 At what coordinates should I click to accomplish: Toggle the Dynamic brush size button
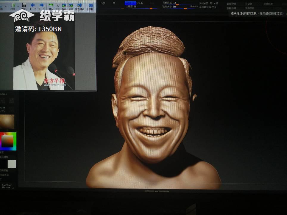tap(194, 6)
